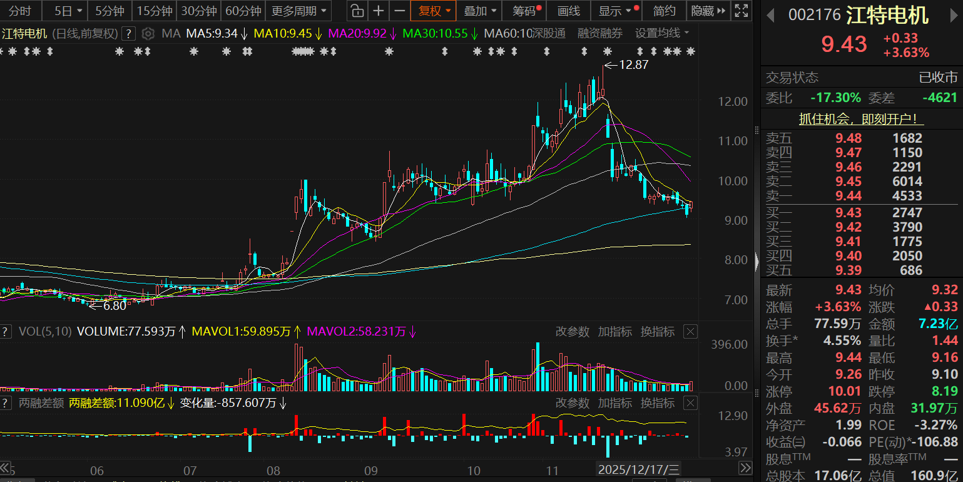
Task: Enter fullscreen with expand arrows icon
Action: 741,11
